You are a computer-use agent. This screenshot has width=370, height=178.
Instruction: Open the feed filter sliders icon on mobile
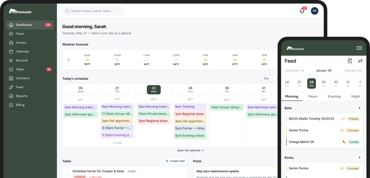coord(360,61)
